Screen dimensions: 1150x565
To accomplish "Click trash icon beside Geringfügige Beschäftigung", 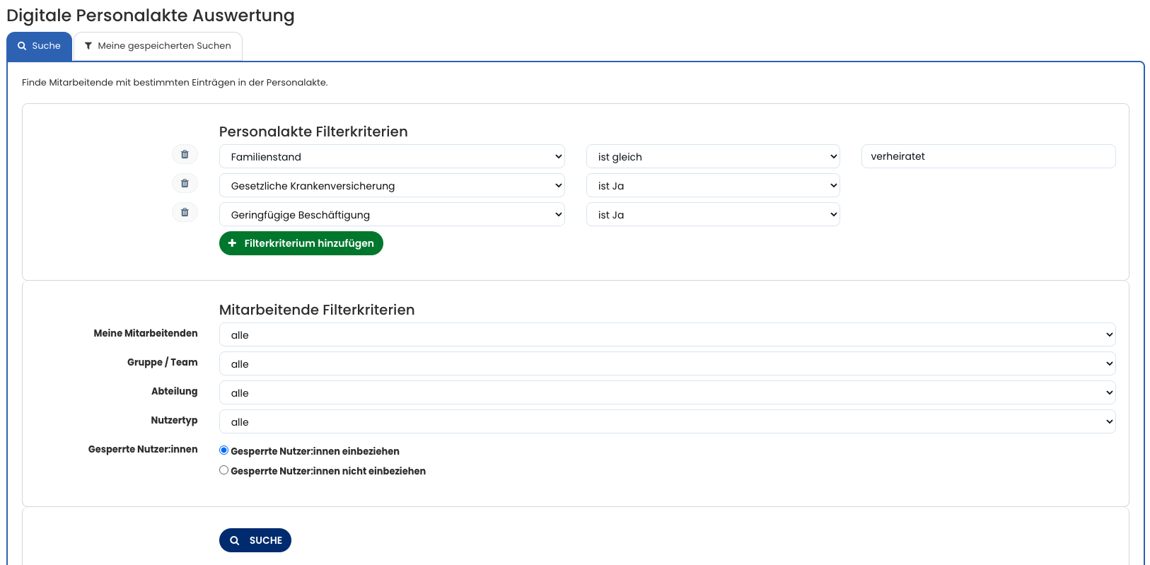I will click(x=185, y=212).
